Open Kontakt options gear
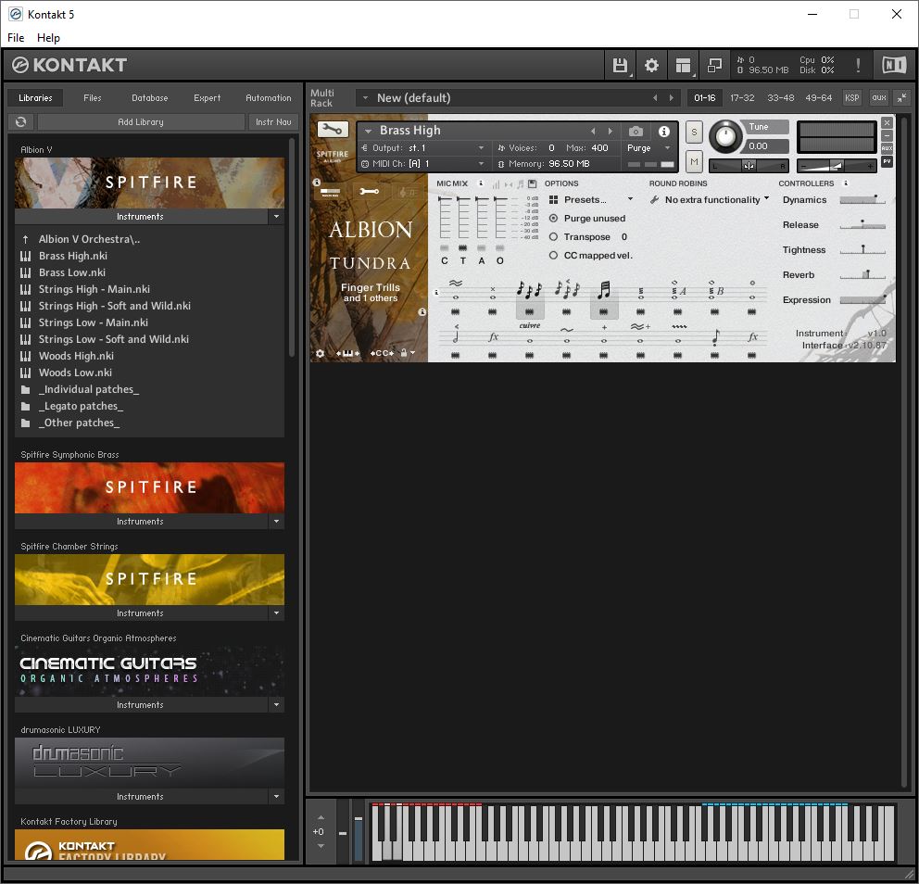919x884 pixels. (651, 65)
